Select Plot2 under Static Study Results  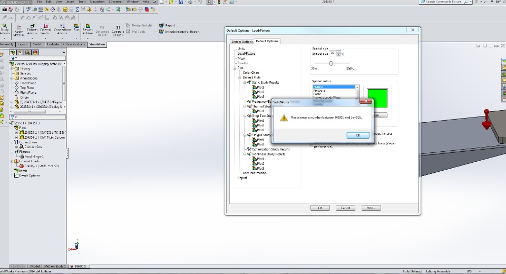pos(260,92)
